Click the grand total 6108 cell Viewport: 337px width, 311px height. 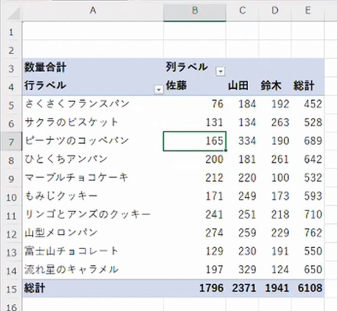click(308, 288)
